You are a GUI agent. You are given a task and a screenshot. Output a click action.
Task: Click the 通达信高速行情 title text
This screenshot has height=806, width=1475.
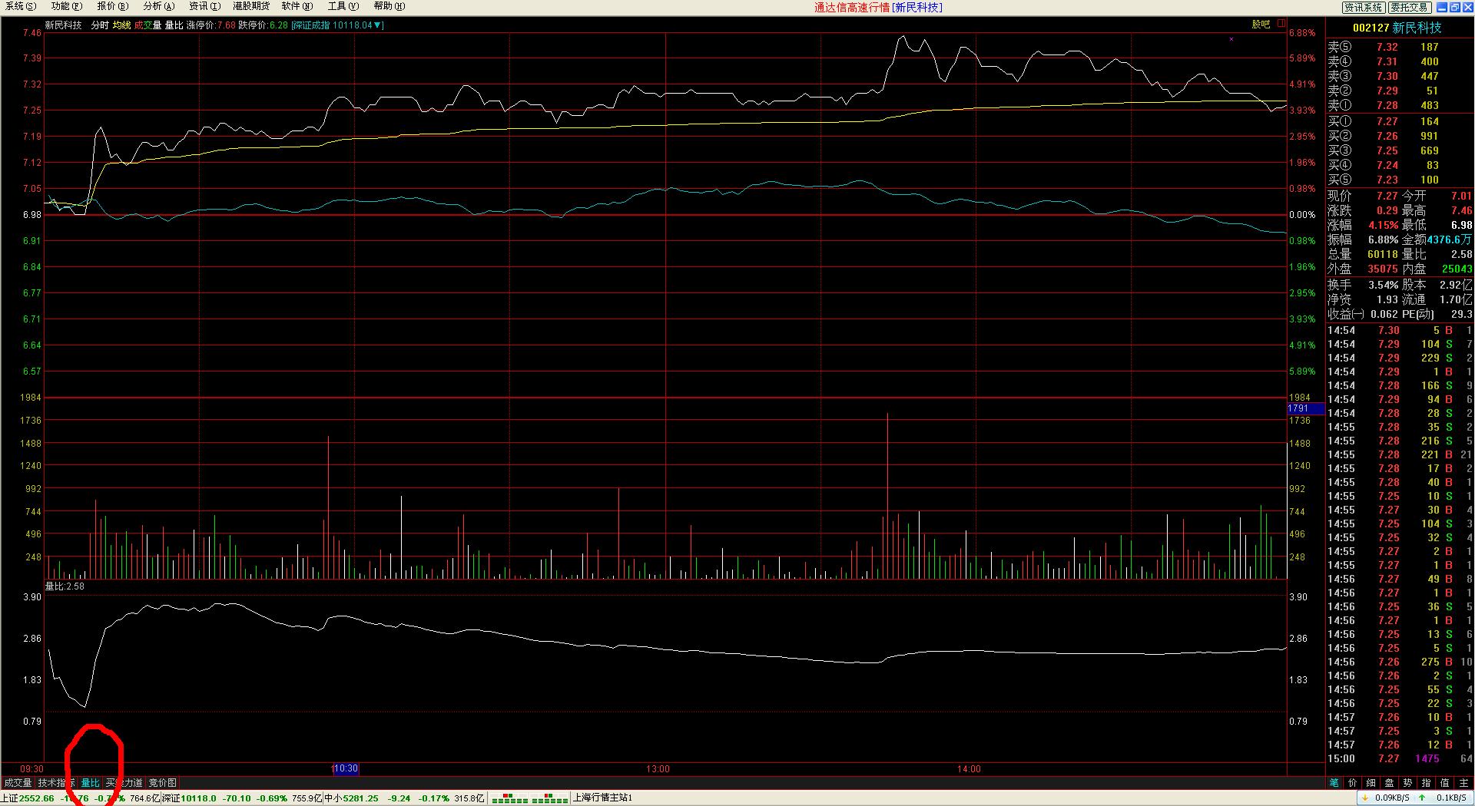tap(852, 7)
